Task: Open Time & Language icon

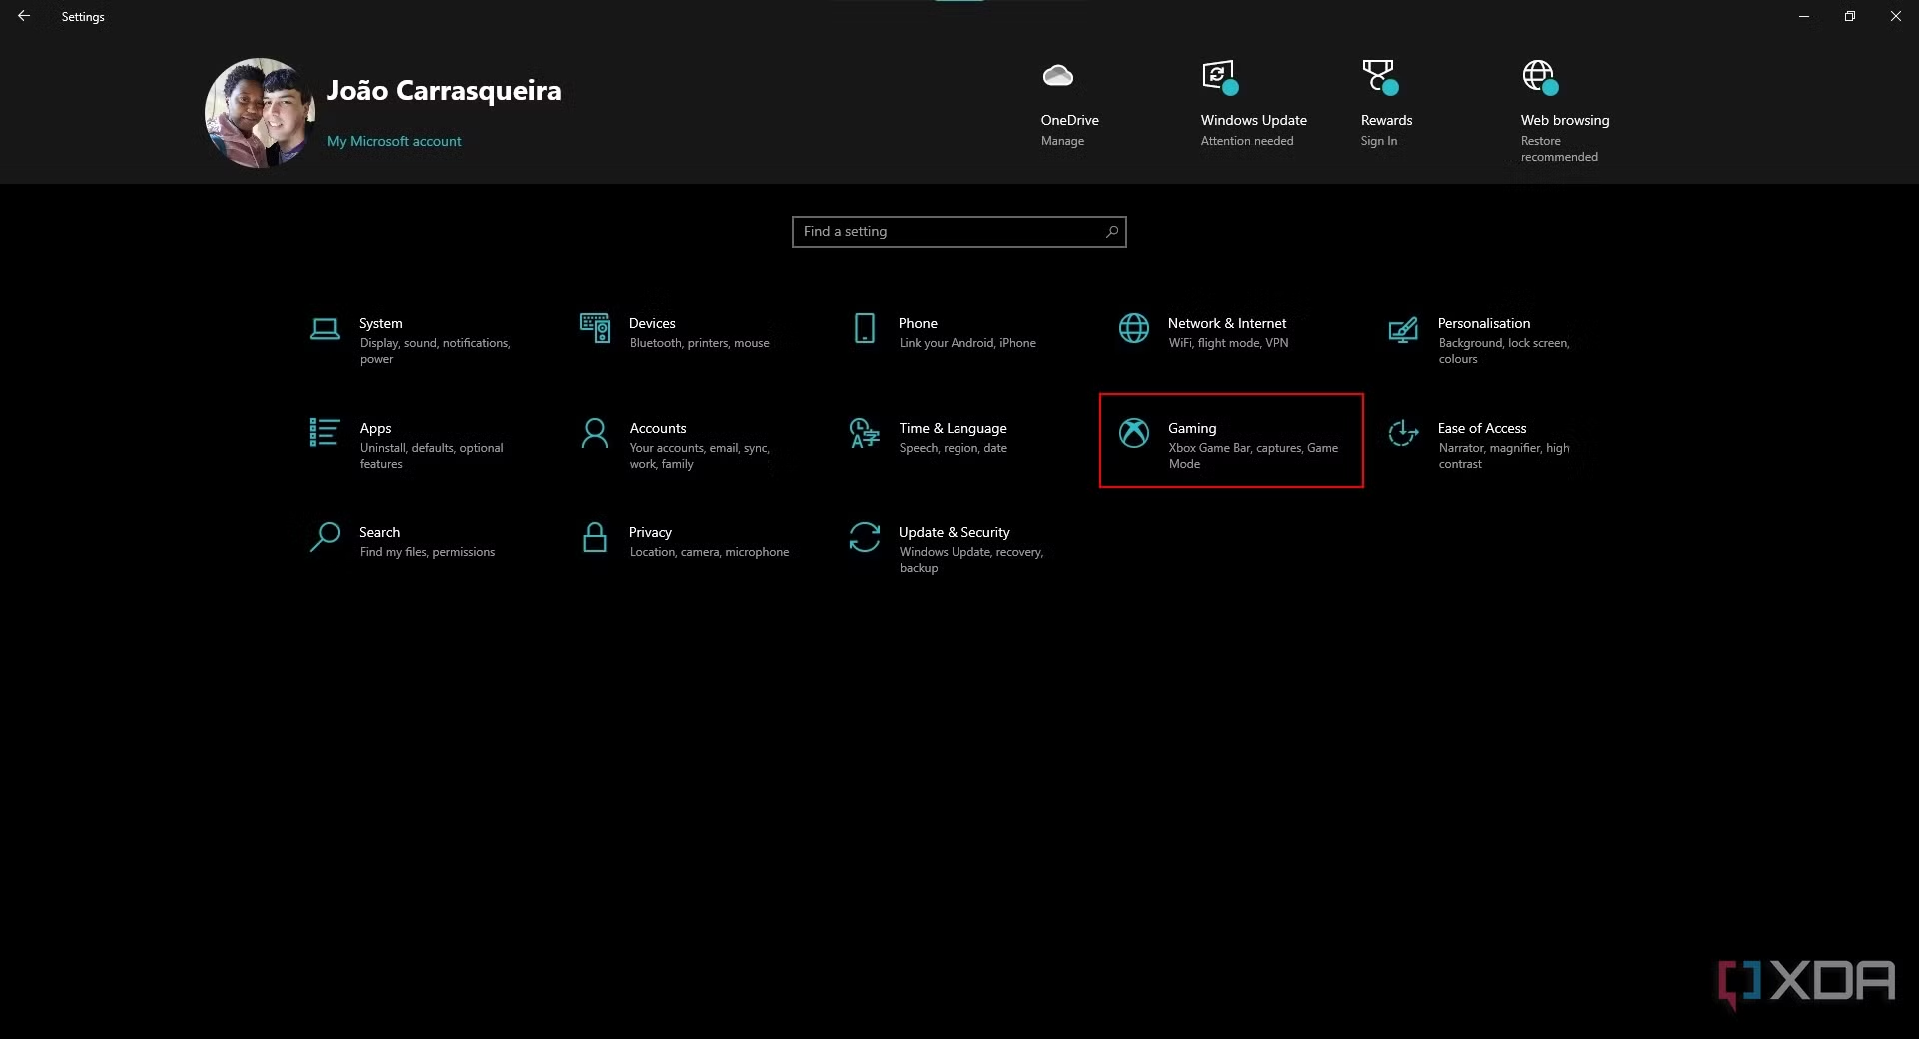Action: (x=865, y=433)
